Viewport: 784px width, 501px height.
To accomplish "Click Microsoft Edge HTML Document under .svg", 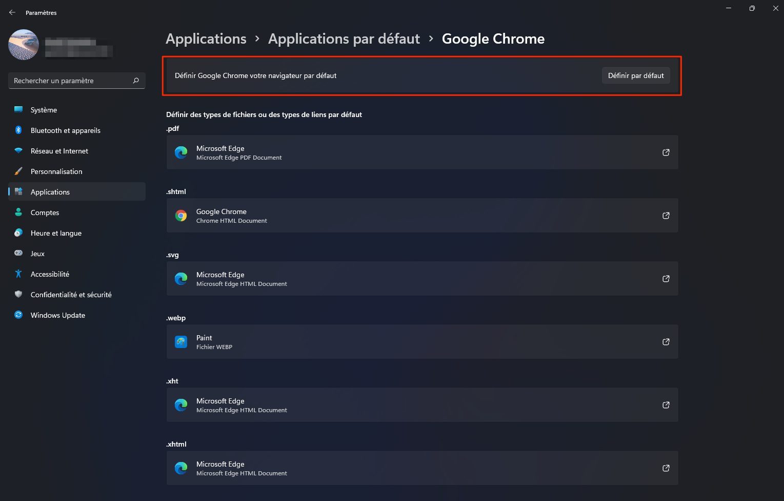I will [x=242, y=284].
